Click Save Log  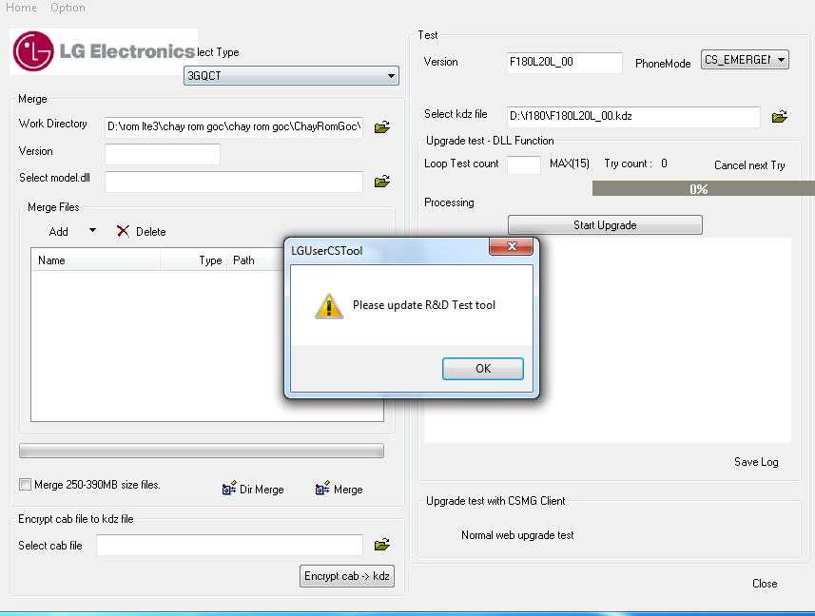click(756, 462)
